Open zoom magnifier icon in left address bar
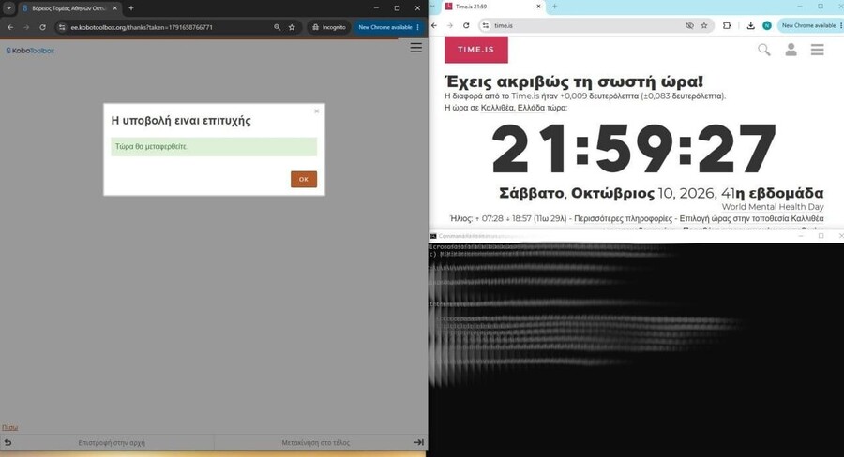 (278, 27)
